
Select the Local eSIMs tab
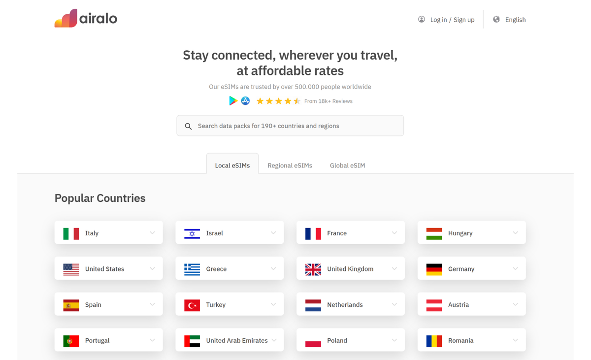coord(232,164)
